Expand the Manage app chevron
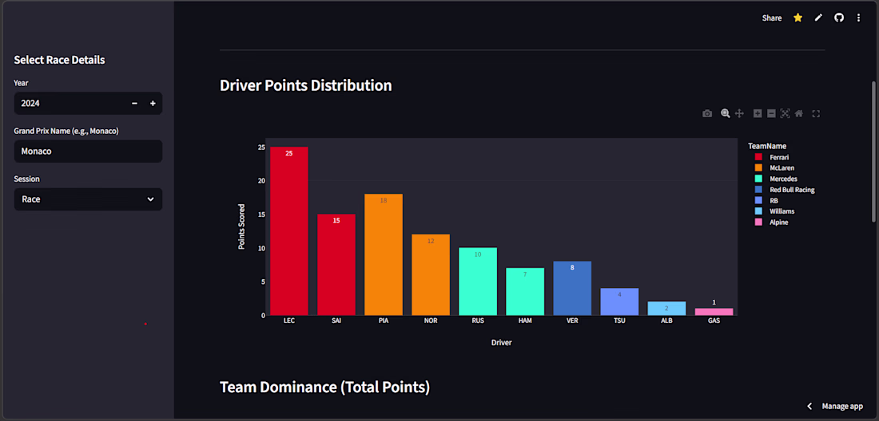The width and height of the screenshot is (879, 421). point(809,407)
